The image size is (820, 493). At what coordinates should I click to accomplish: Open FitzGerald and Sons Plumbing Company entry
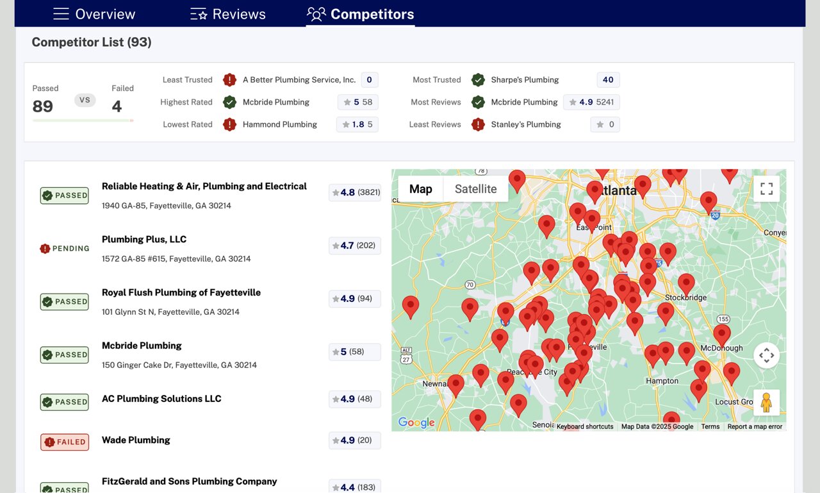(190, 481)
